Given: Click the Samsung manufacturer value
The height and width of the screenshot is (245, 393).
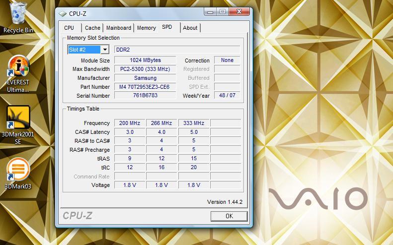Looking at the screenshot, I should [145, 78].
